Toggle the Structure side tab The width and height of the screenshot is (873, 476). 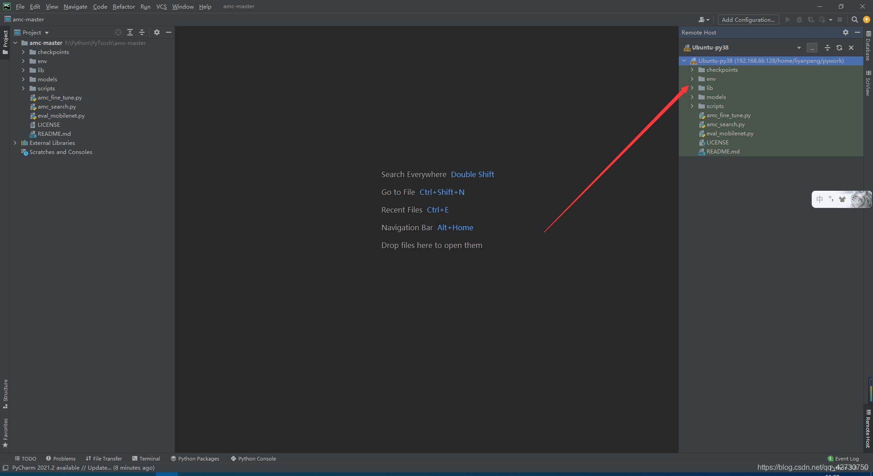pos(5,393)
